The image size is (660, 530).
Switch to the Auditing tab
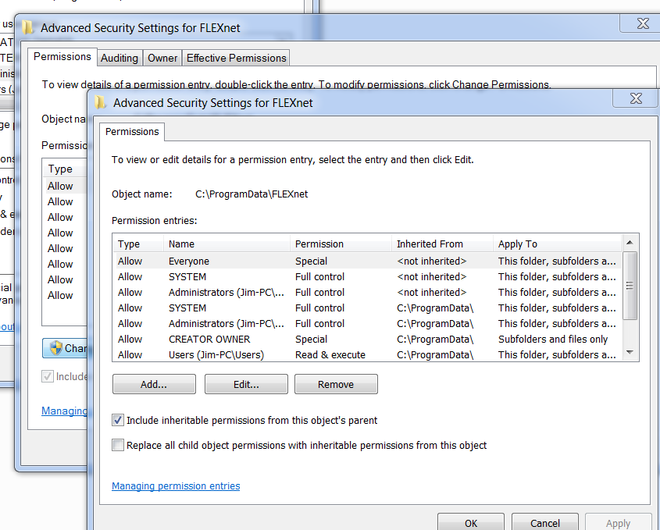point(120,58)
